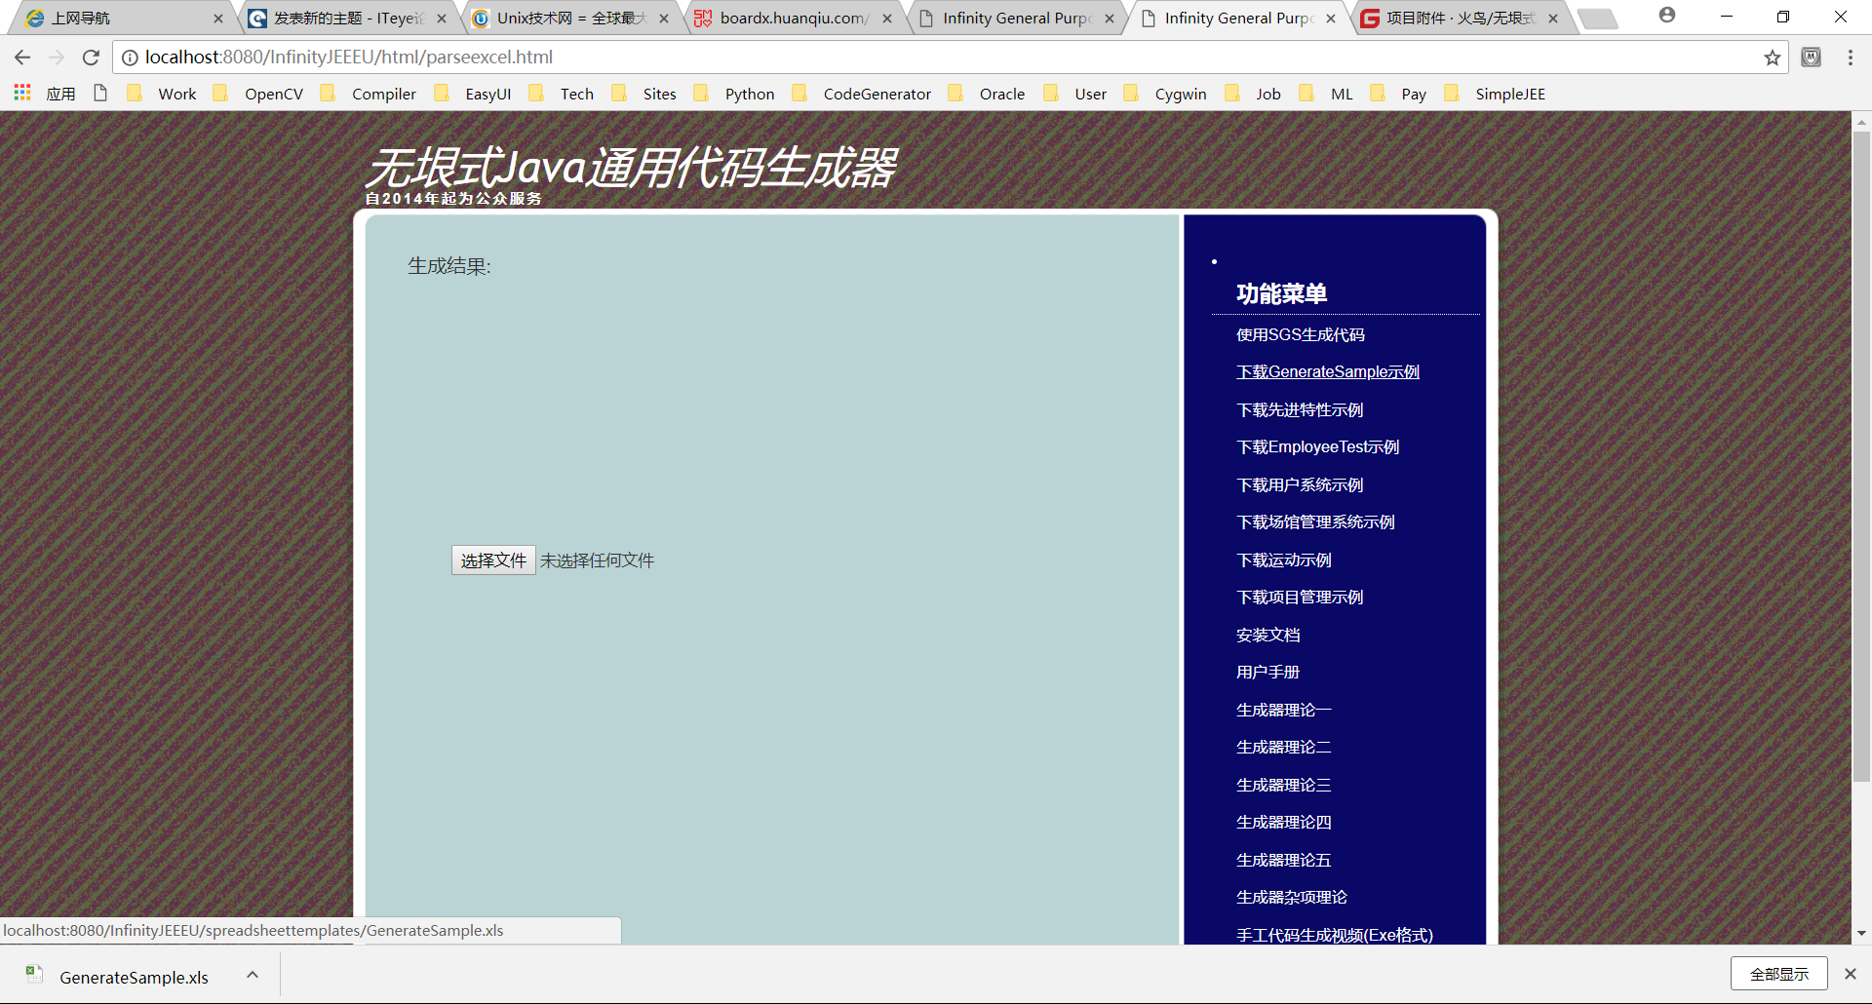Close the Unix技术网 tab

pyautogui.click(x=664, y=19)
